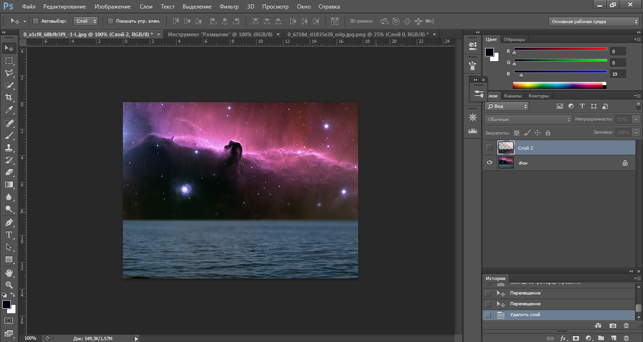
Task: Select the Brush tool
Action: click(x=9, y=135)
